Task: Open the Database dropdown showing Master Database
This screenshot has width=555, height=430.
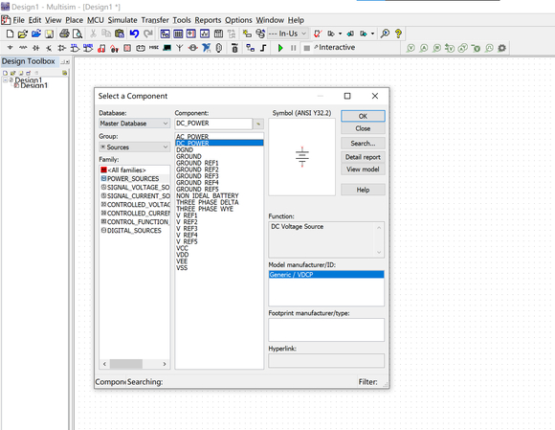Action: pyautogui.click(x=135, y=124)
